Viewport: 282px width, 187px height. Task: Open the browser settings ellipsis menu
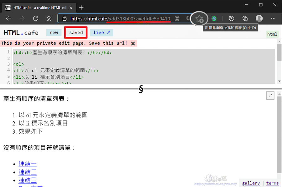[x=273, y=18]
